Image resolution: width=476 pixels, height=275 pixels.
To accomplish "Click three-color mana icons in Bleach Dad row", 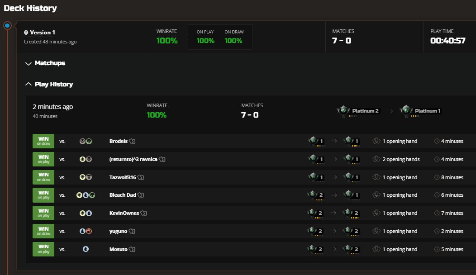I will tap(86, 195).
